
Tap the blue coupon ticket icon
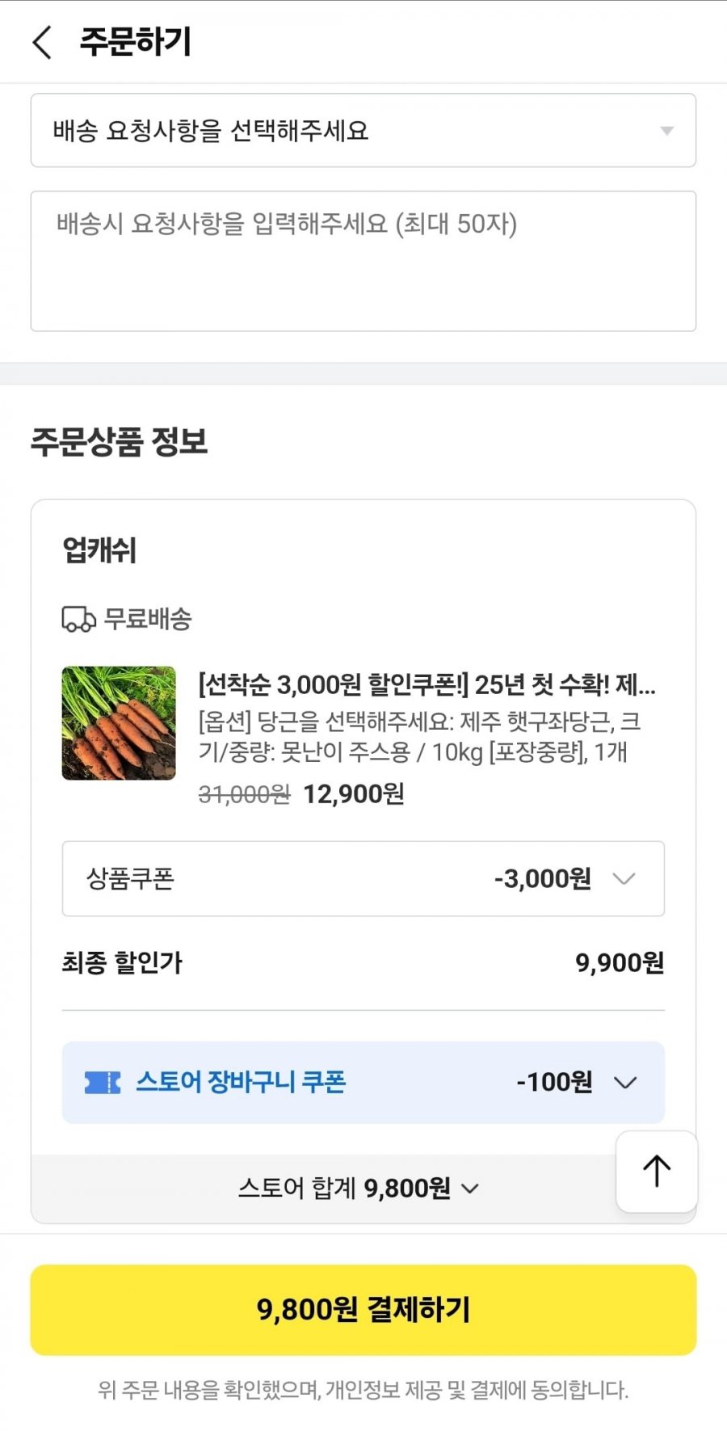[103, 1083]
